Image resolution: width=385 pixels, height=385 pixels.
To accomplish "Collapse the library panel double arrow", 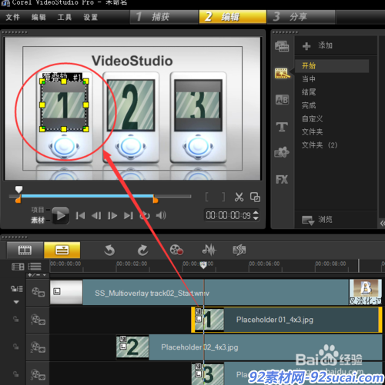I will click(x=382, y=224).
